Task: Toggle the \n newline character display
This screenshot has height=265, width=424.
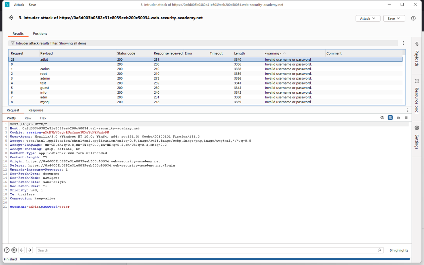Action: 398,118
